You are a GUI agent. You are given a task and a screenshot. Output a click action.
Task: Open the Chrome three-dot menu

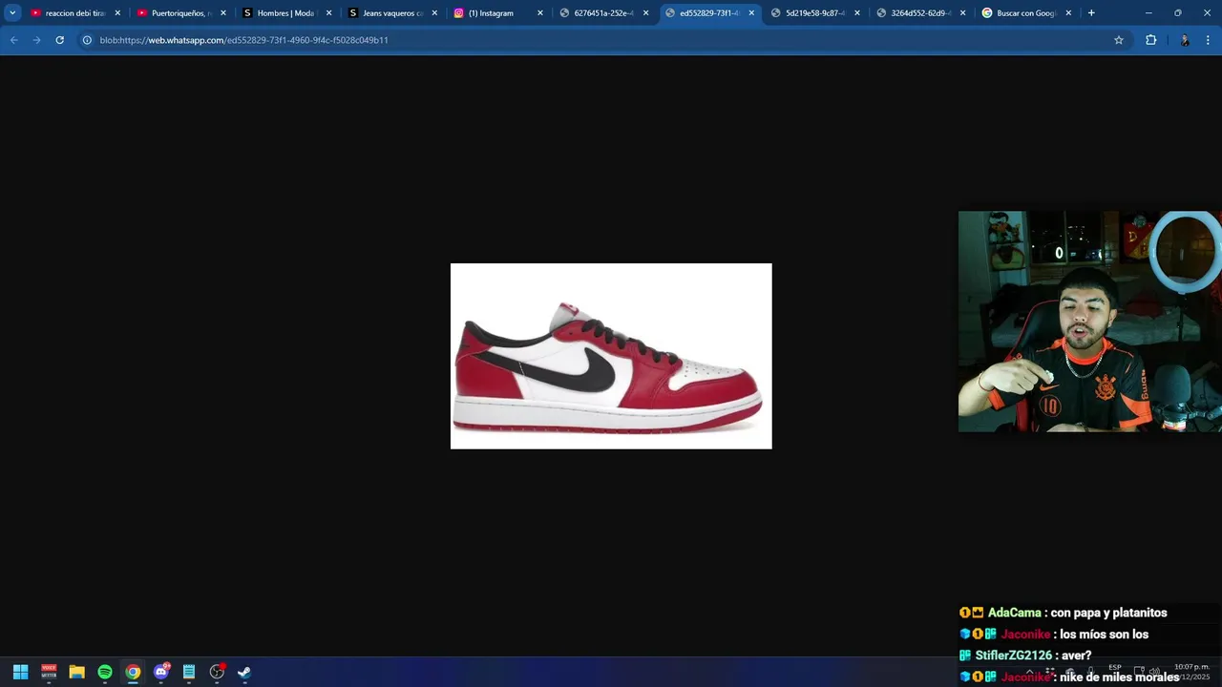click(1208, 40)
